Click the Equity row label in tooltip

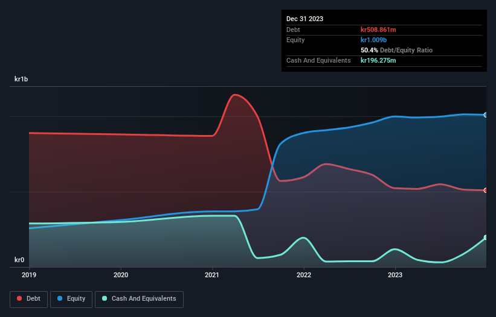[x=295, y=40]
